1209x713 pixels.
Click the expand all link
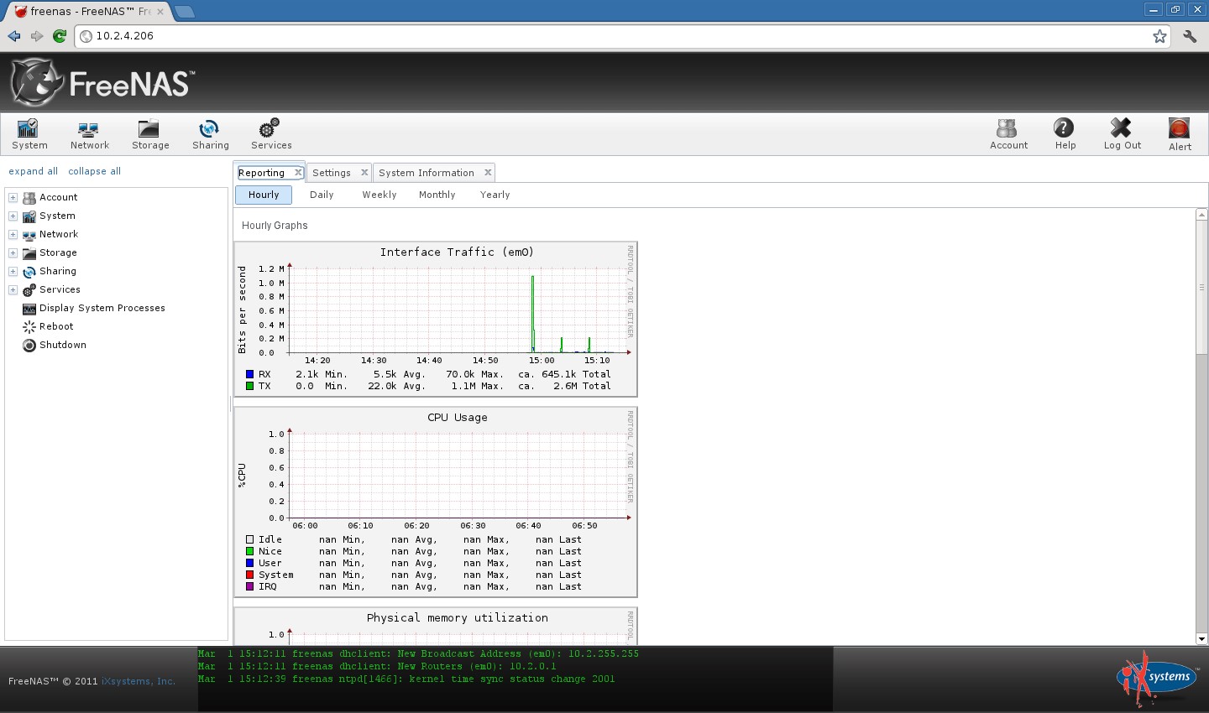pyautogui.click(x=33, y=170)
